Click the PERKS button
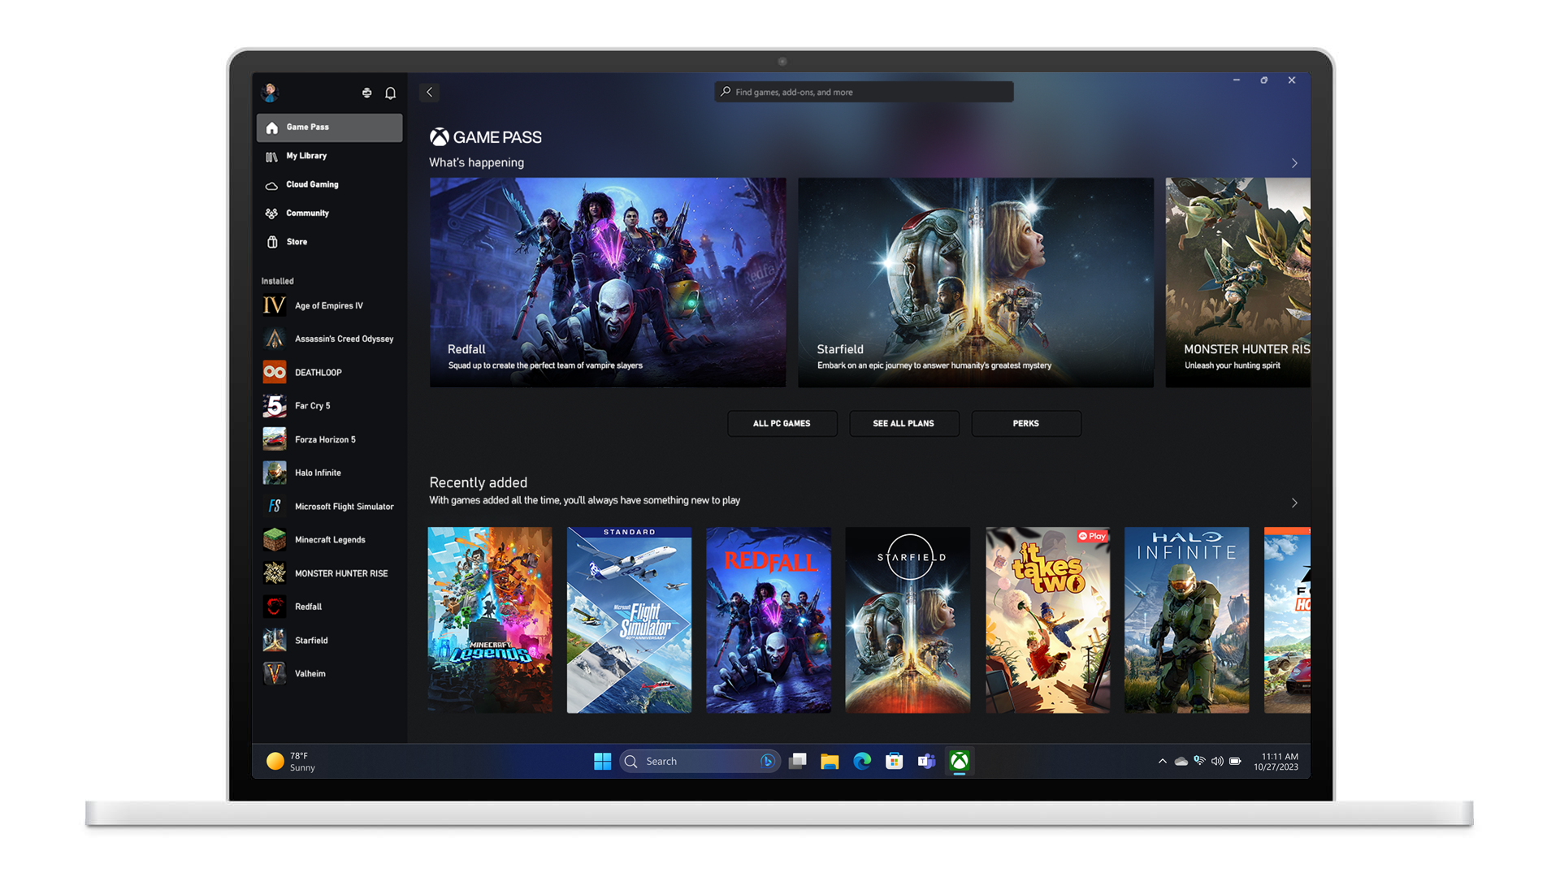1560x877 pixels. 1026,423
